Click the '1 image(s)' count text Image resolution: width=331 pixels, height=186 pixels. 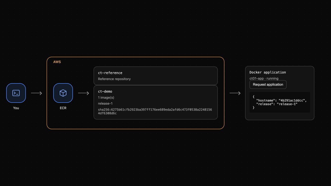coord(106,98)
